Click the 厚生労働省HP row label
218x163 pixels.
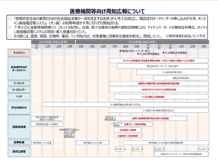pyautogui.click(x=19, y=108)
